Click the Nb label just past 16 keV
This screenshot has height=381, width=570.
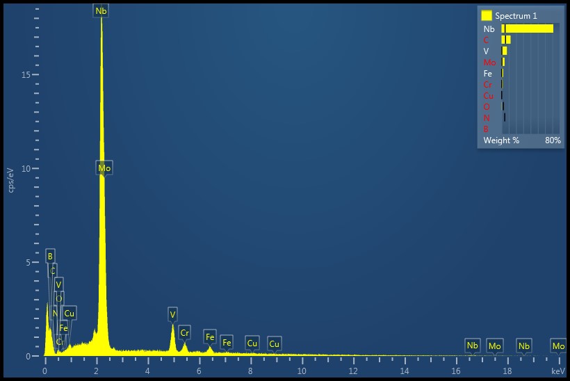[x=473, y=346]
